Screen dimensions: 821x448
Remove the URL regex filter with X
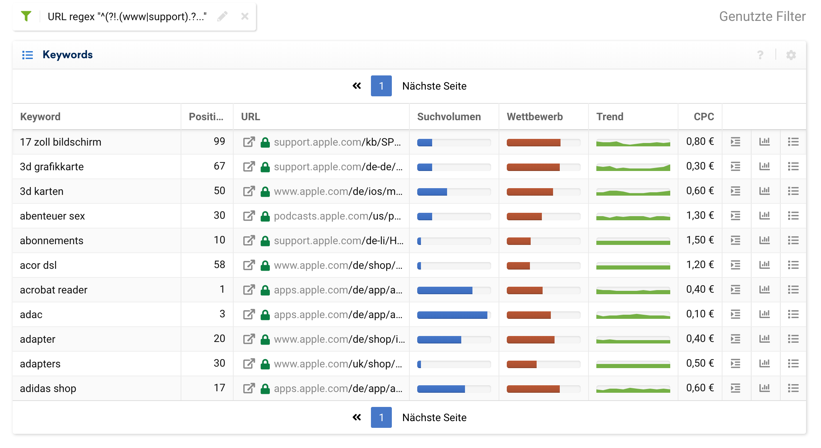(x=245, y=16)
